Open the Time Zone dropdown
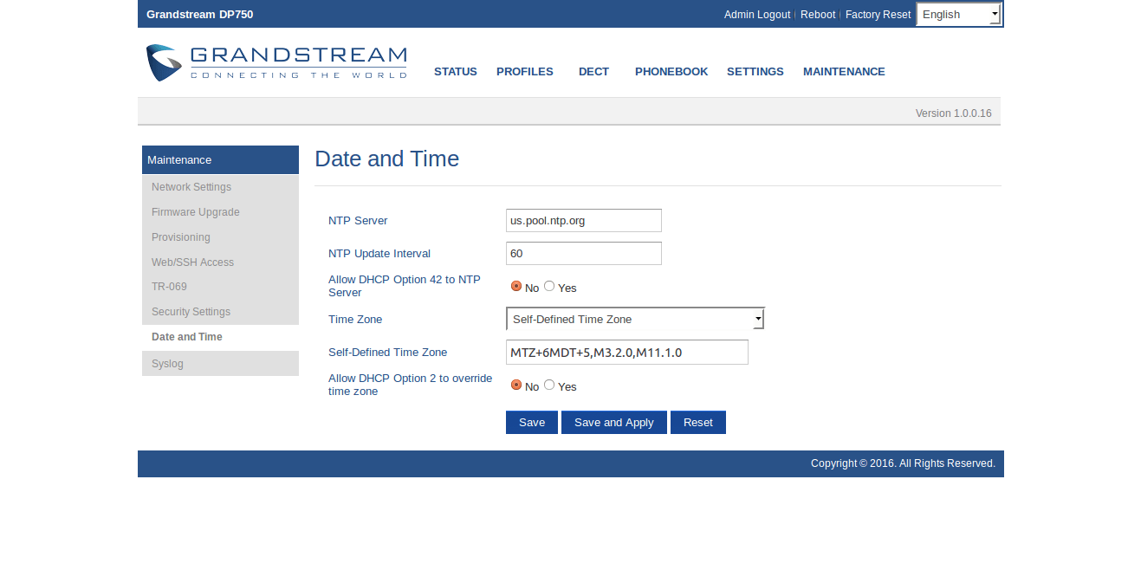 click(634, 319)
